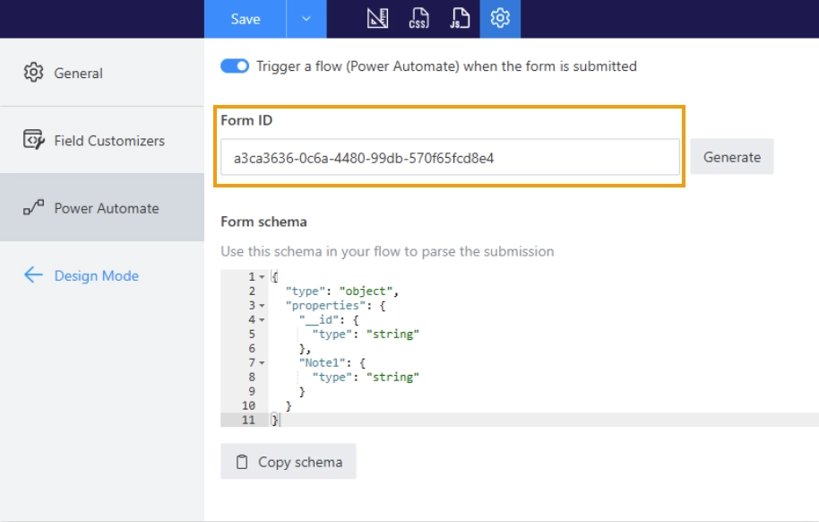Open the Field Customizers tab
The height and width of the screenshot is (522, 819).
[109, 141]
